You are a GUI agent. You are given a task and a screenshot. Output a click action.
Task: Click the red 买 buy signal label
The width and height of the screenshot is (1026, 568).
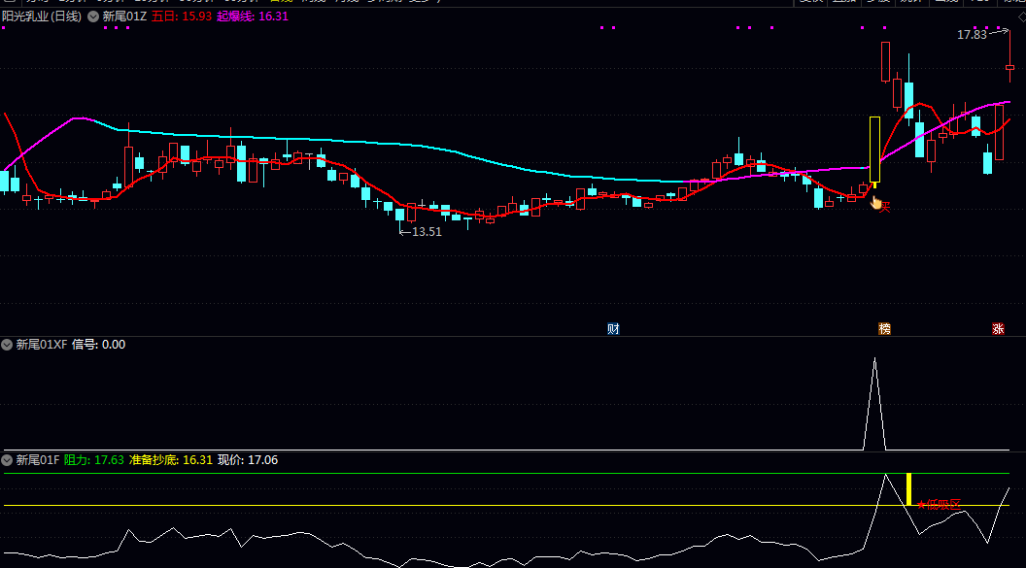tap(885, 207)
